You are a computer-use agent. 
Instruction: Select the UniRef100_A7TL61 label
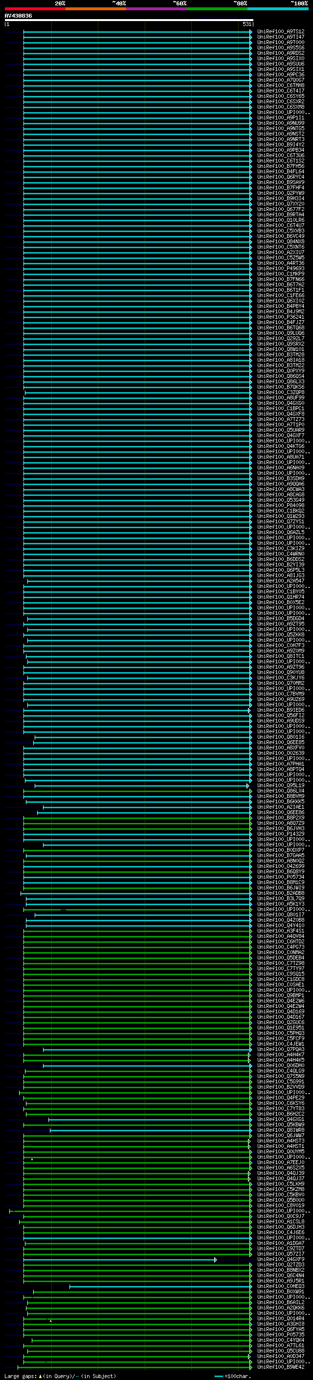click(x=281, y=1346)
